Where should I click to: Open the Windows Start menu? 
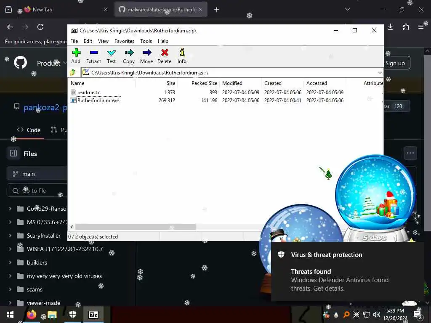pos(10,315)
